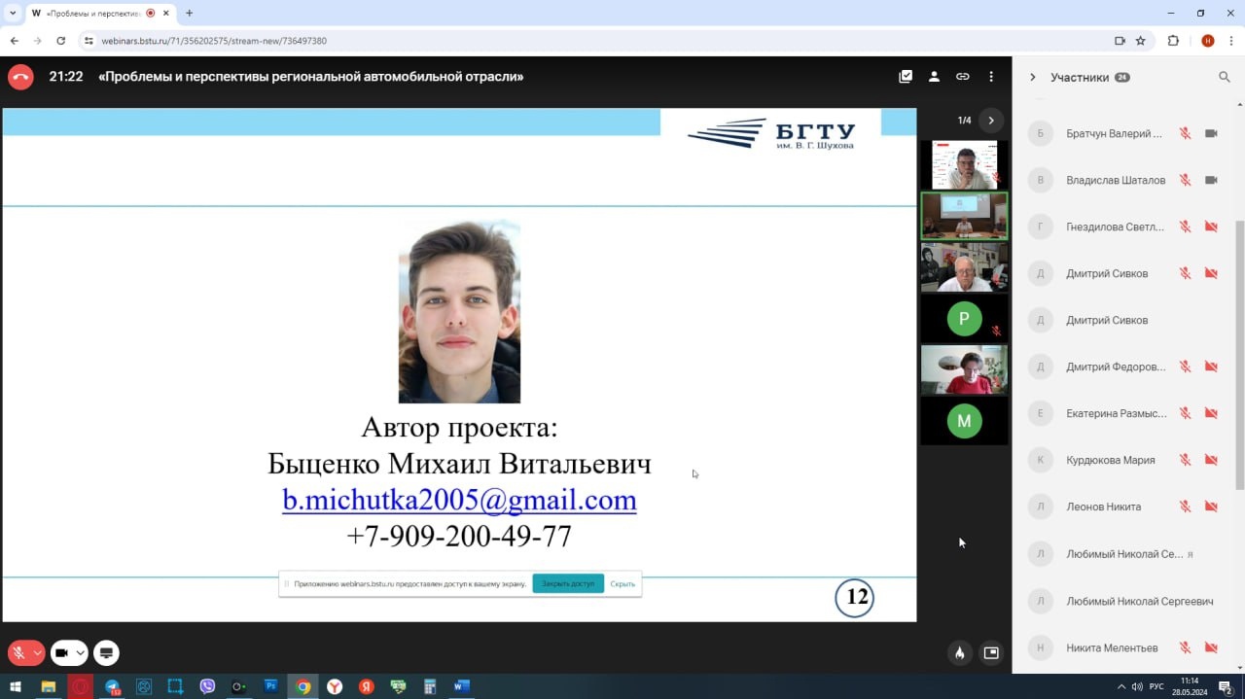The image size is (1245, 699).
Task: Expand the camera options arrow
Action: point(80,653)
